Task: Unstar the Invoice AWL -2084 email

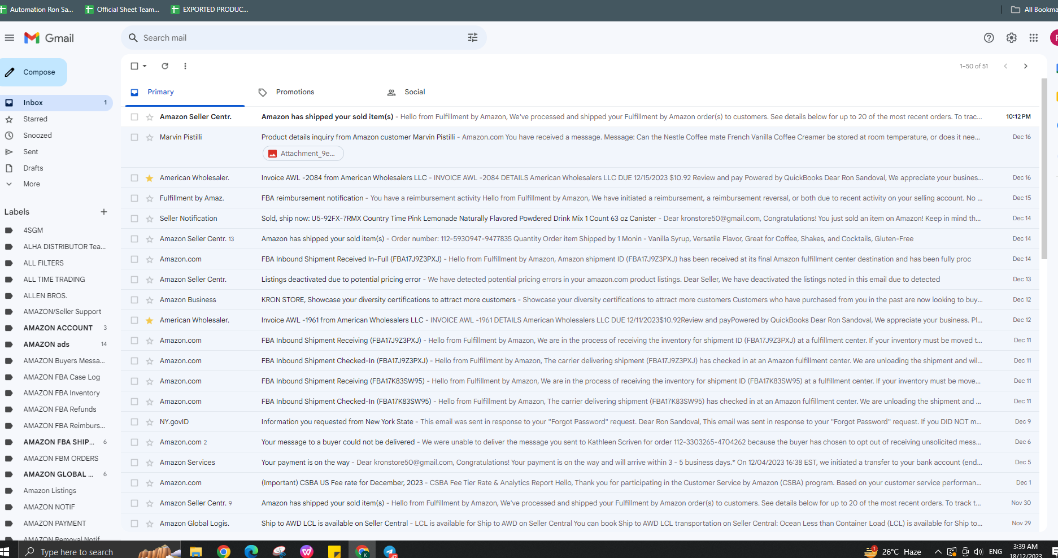Action: (x=150, y=178)
